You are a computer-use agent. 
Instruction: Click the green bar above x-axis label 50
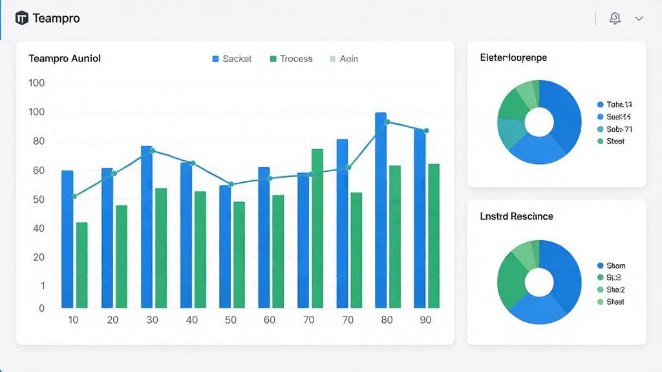coord(239,254)
